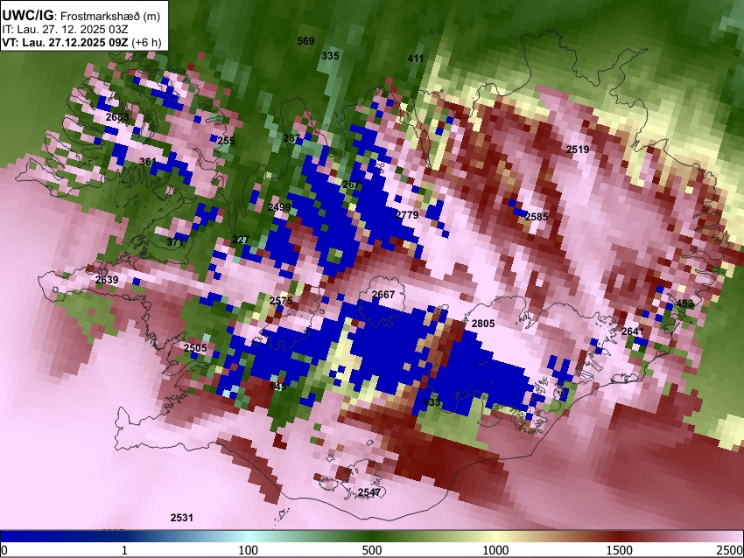Click the value label 2585 on the map
Image resolution: width=744 pixels, height=558 pixels.
pyautogui.click(x=537, y=217)
